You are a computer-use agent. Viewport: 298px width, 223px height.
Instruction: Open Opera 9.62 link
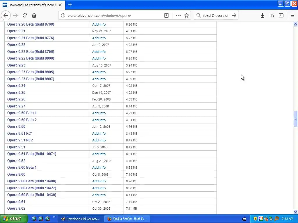tap(16, 208)
